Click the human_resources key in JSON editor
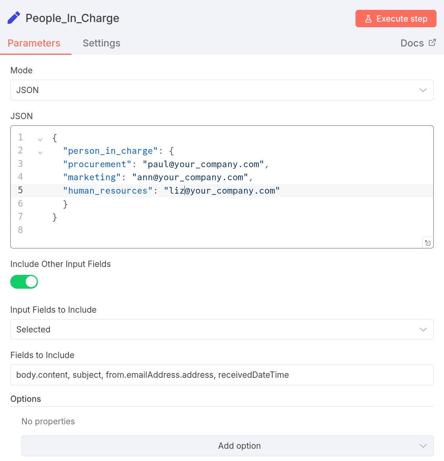 pos(107,191)
